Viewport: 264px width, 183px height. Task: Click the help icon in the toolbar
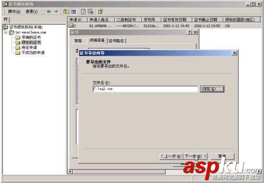point(101,11)
